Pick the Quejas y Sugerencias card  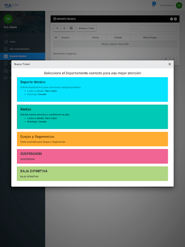92,139
